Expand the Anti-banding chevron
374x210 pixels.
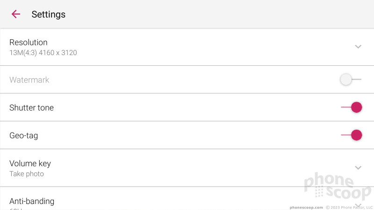[x=358, y=205]
